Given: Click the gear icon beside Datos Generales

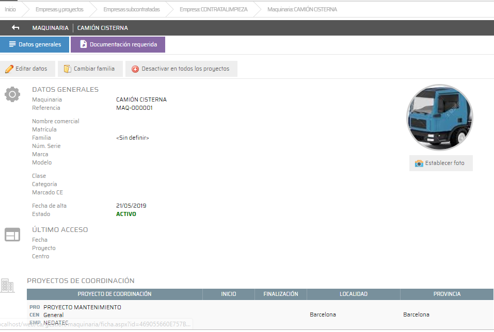Looking at the screenshot, I should click(x=12, y=94).
